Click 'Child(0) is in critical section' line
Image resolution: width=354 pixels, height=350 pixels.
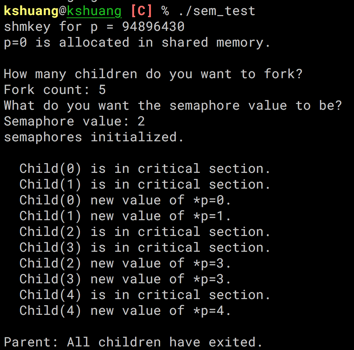145,169
